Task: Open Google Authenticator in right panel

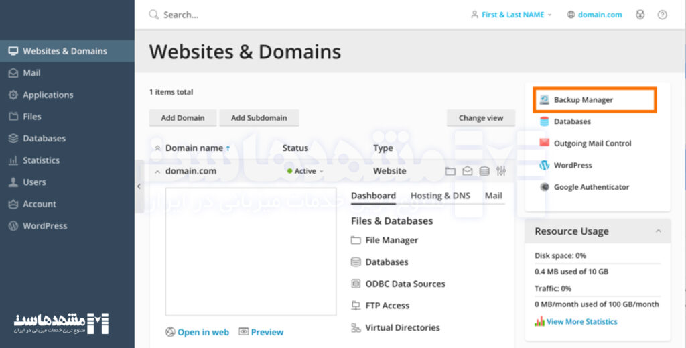Action: point(591,187)
